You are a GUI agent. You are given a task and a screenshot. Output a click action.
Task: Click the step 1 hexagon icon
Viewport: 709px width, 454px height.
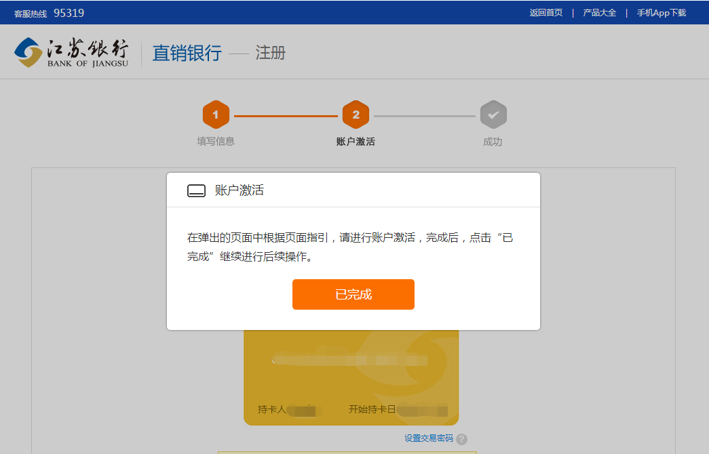click(216, 115)
